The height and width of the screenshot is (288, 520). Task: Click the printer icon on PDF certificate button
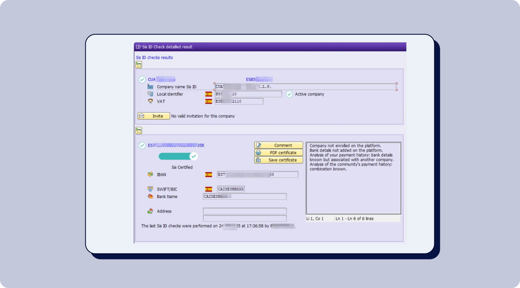point(259,152)
